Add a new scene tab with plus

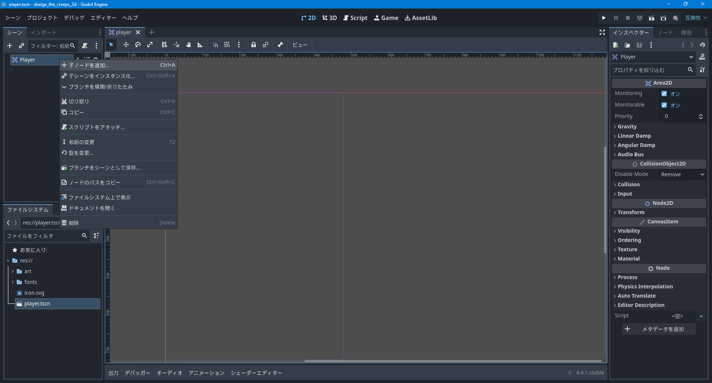(x=152, y=32)
